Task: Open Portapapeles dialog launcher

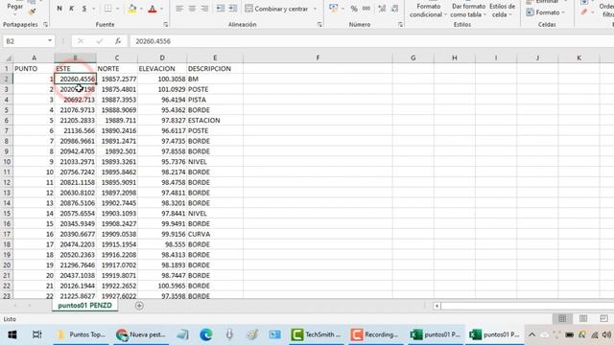Action: (x=45, y=24)
